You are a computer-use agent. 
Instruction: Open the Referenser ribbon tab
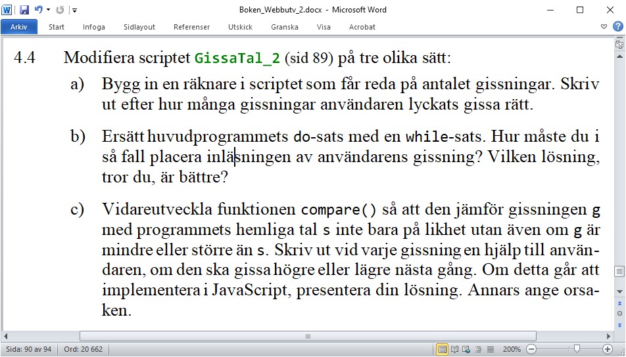(x=191, y=27)
